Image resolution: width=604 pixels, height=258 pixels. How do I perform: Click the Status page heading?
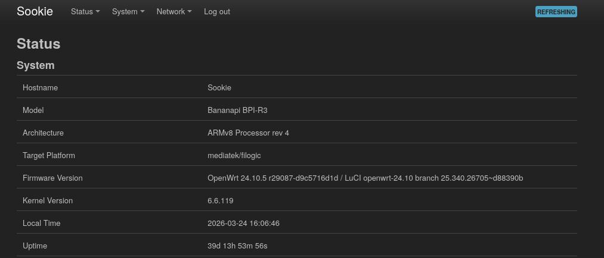point(39,44)
